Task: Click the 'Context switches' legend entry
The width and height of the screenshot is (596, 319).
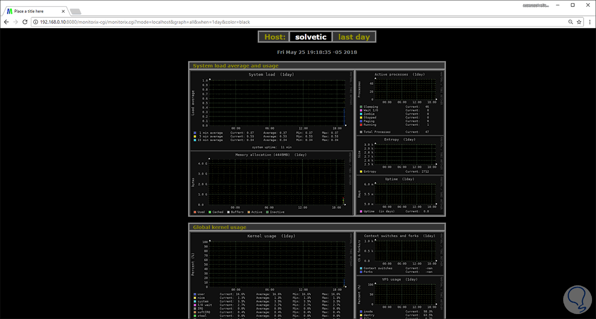Action: tap(376, 268)
